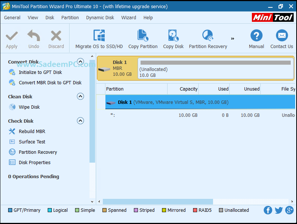Click Rebuild MBR in sidebar
Image resolution: width=297 pixels, height=224 pixels.
[x=32, y=132]
